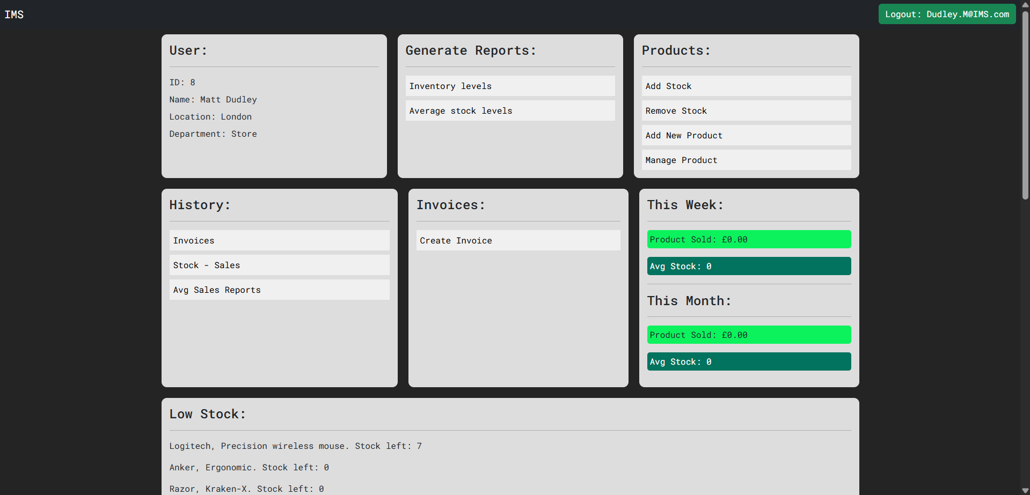
Task: Click This Week Product Sold bar
Action: [749, 239]
